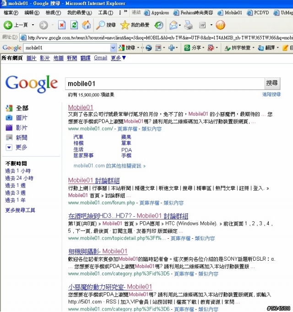Screen dimensions: 293x312
Task: Switch to the 地圖 tab in top navigation
Action: pos(59,58)
